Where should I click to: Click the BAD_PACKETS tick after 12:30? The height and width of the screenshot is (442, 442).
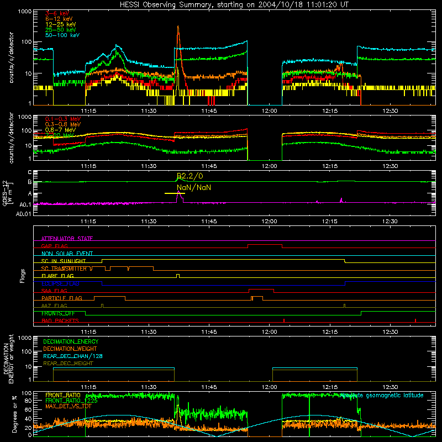pos(415,320)
